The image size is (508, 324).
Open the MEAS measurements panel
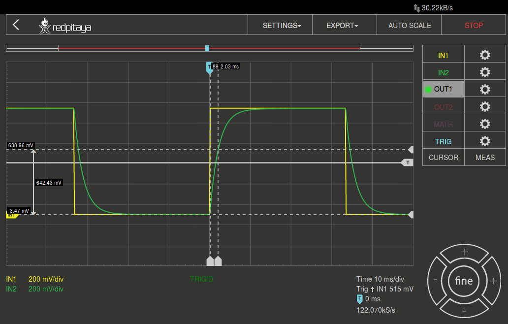click(485, 158)
